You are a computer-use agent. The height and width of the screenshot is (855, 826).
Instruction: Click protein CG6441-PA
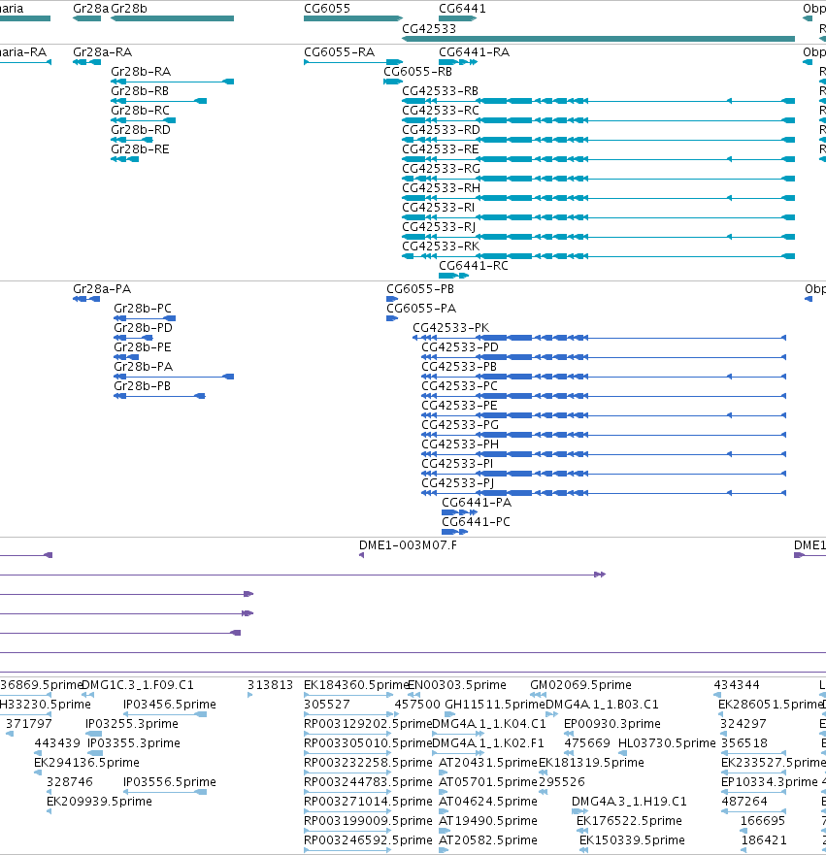click(460, 512)
